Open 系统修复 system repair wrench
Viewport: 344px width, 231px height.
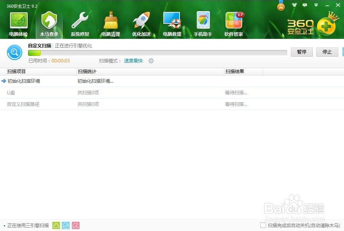pyautogui.click(x=80, y=24)
